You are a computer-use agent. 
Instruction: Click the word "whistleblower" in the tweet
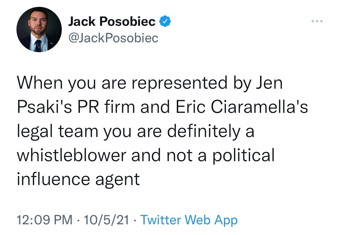tap(71, 155)
